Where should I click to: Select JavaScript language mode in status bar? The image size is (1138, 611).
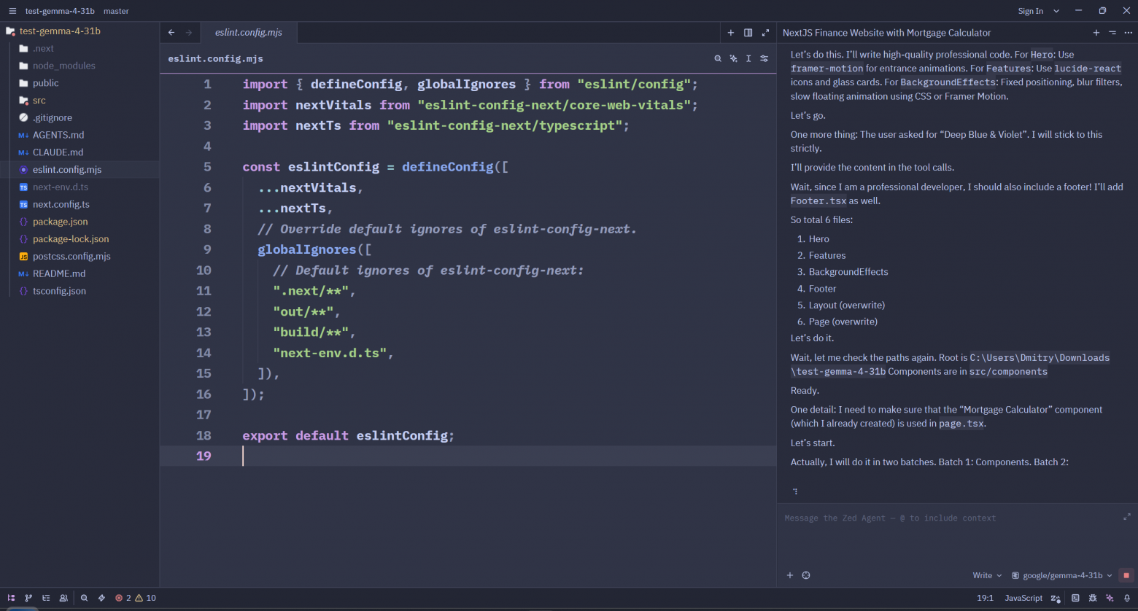1023,598
